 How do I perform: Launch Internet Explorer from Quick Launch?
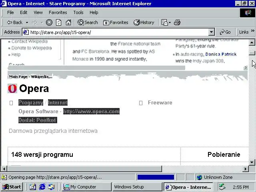pyautogui.click(x=42, y=187)
